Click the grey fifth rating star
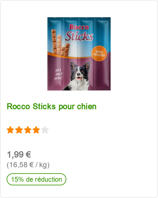The height and width of the screenshot is (198, 158). [x=45, y=130]
